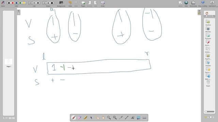218x122 pixels.
Task: Select the black pen color
Action: pos(9,3)
